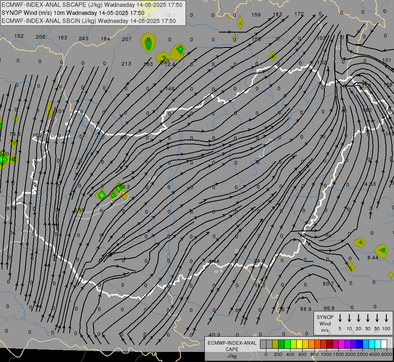Click the map value 207
The width and height of the screenshot is (394, 362).
point(127,39)
